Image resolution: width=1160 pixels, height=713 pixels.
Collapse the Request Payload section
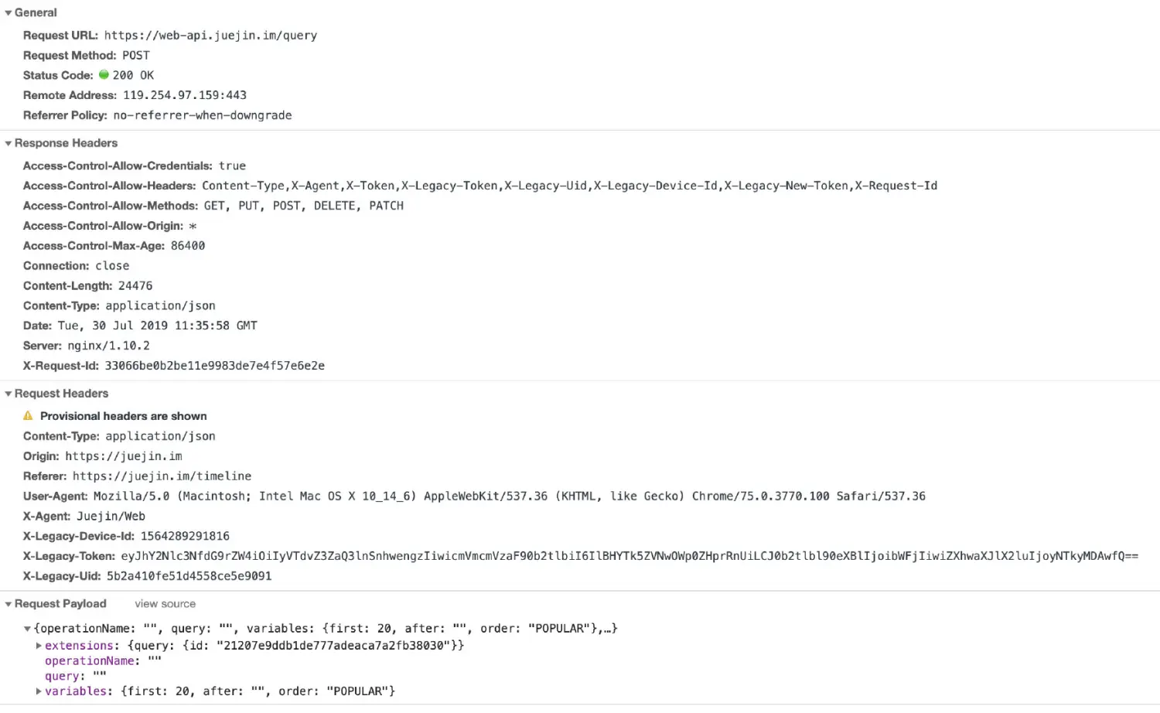coord(9,605)
